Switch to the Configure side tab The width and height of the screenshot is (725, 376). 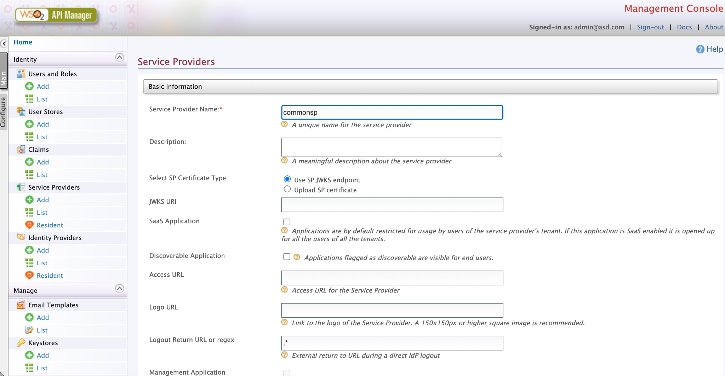pyautogui.click(x=4, y=112)
